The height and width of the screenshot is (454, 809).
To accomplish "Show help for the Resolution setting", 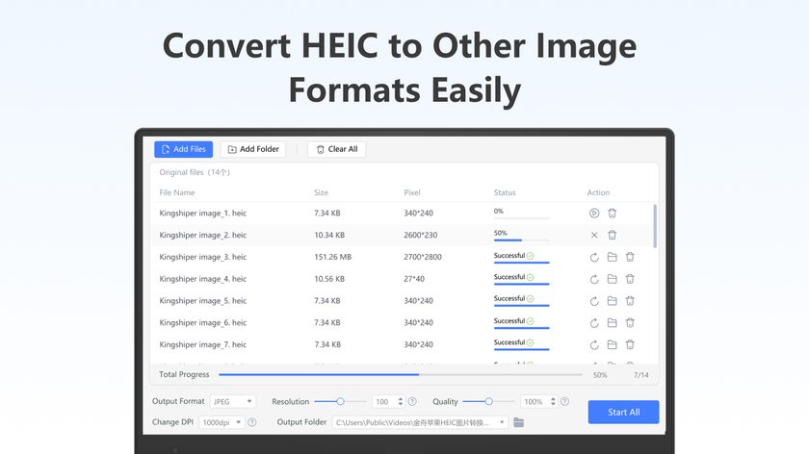I will point(412,402).
